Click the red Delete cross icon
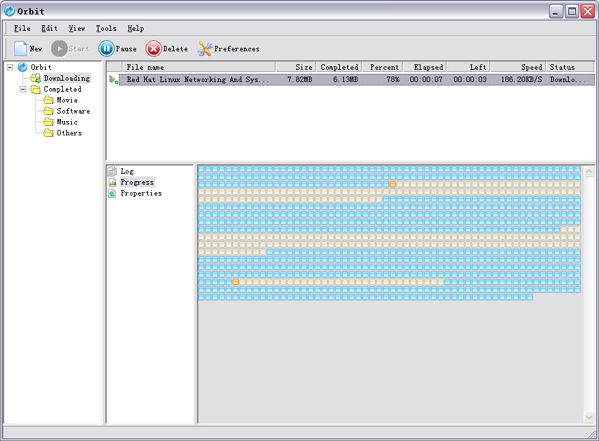This screenshot has width=599, height=441. pyautogui.click(x=154, y=49)
